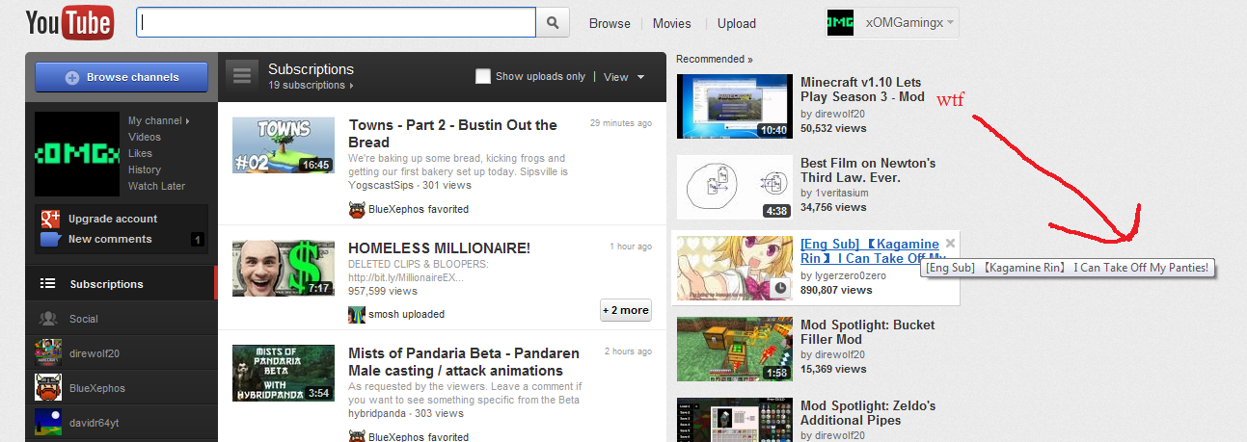Click direwolf20 name in sidebar list
Screen dimensions: 1247x442
[95, 353]
